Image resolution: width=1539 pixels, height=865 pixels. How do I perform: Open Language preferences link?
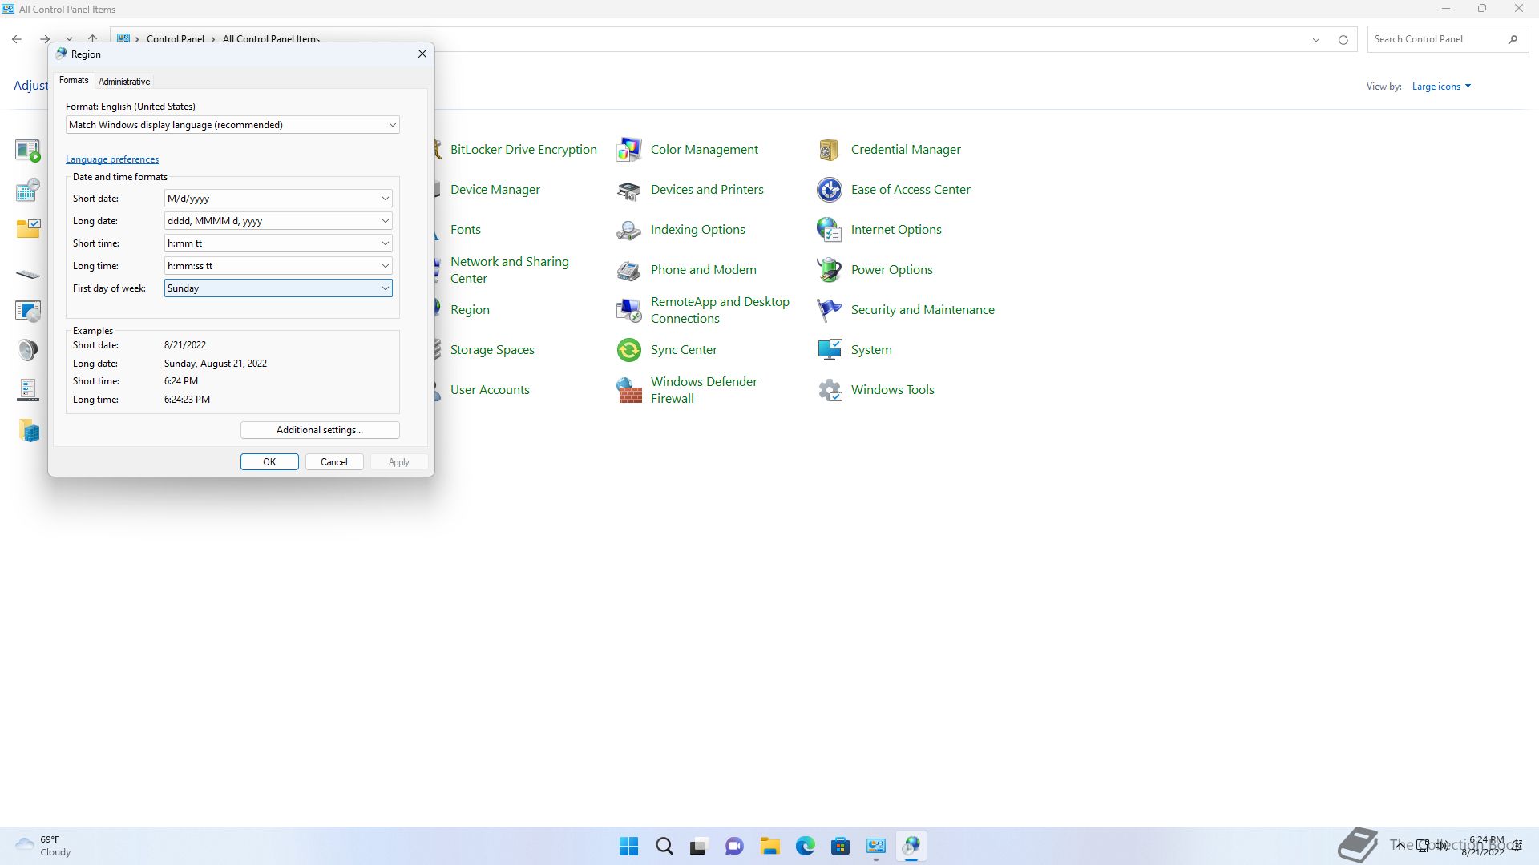click(112, 159)
